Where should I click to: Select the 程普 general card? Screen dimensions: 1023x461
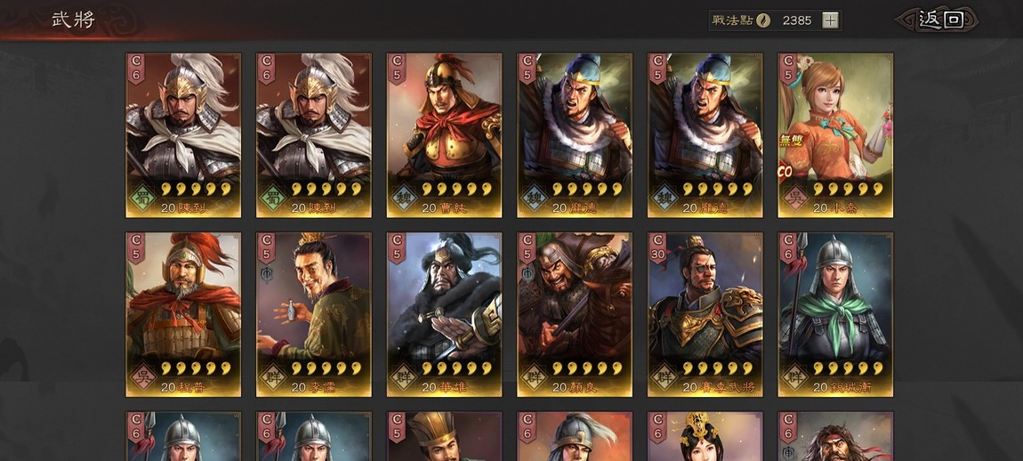pos(183,314)
